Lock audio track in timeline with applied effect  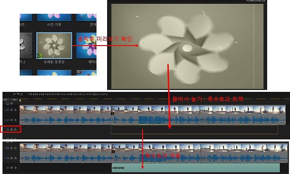coord(15,158)
